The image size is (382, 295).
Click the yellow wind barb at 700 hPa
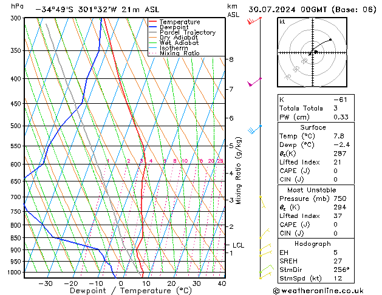tap(262, 202)
